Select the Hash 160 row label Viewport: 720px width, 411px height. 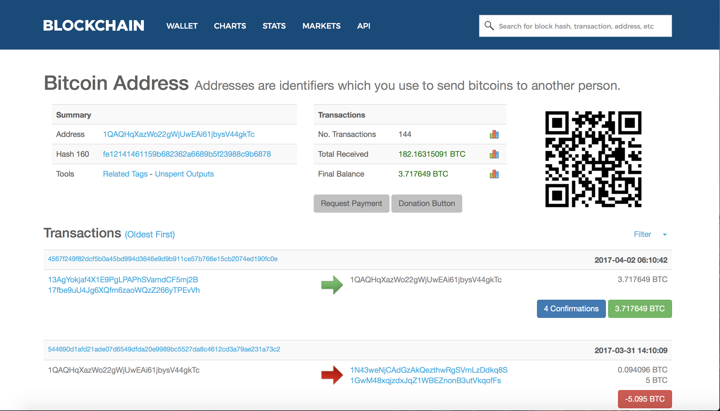tap(72, 154)
